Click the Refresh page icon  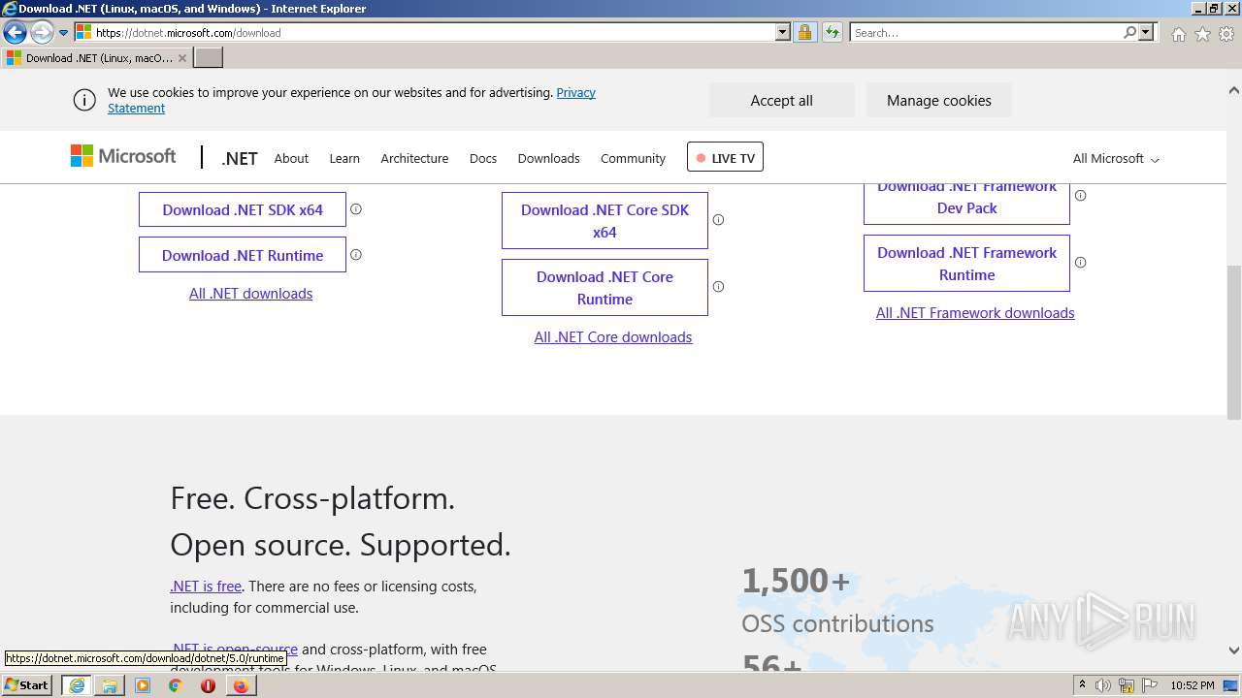[x=832, y=33]
